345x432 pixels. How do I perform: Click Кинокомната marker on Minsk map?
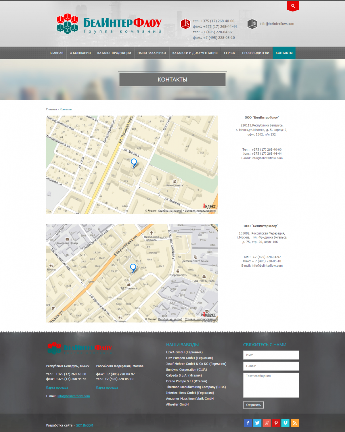tap(175, 182)
